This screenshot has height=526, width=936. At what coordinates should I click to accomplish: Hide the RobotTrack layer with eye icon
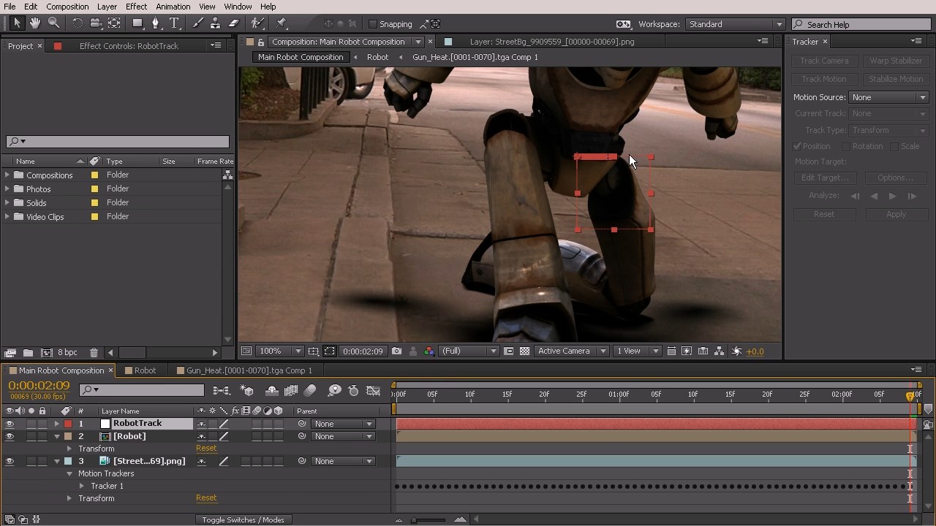[10, 424]
